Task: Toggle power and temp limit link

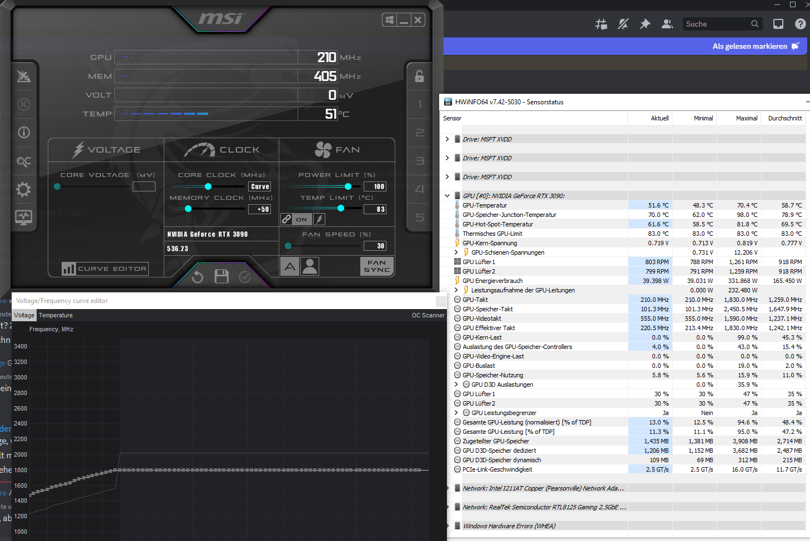Action: 286,219
